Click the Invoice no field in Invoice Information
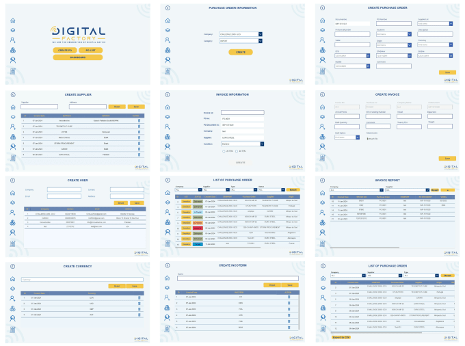The width and height of the screenshot is (465, 346). (x=242, y=112)
